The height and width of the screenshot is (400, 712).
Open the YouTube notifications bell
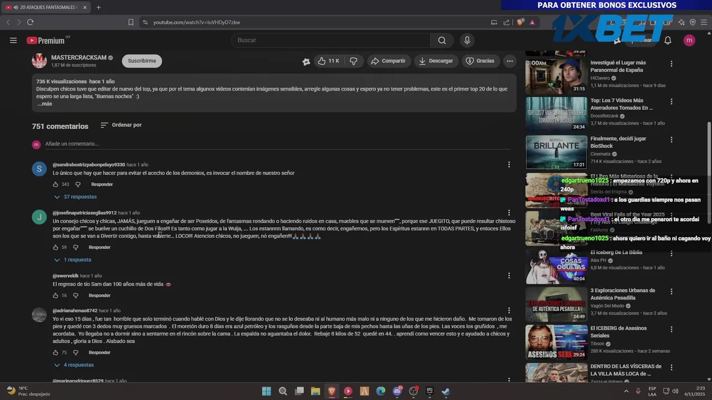[668, 40]
